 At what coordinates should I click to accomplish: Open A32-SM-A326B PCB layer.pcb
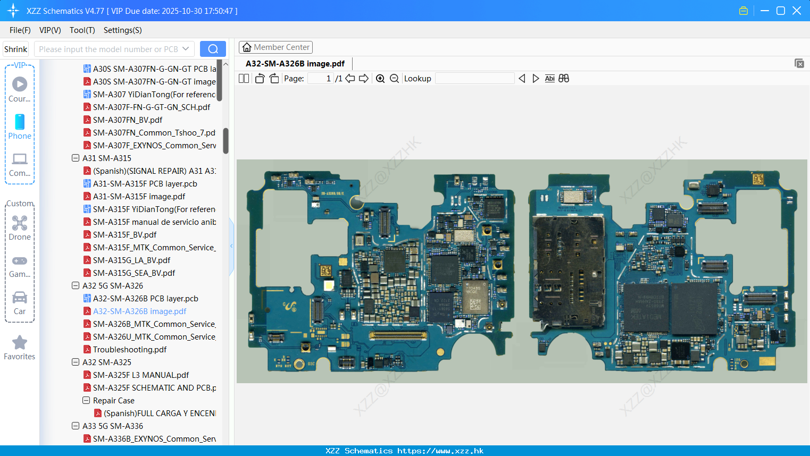[146, 298]
